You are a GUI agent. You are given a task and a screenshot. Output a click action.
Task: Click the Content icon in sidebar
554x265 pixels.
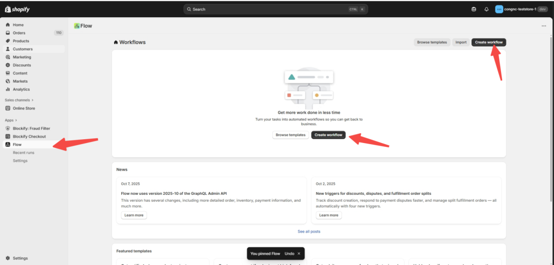[8, 73]
